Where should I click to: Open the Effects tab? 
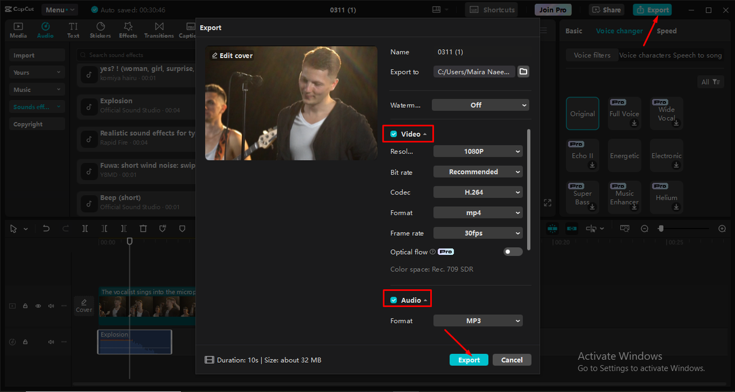pos(128,30)
